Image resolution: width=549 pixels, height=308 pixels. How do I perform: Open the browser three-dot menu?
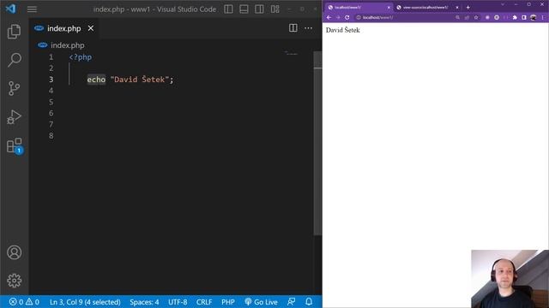(x=543, y=17)
